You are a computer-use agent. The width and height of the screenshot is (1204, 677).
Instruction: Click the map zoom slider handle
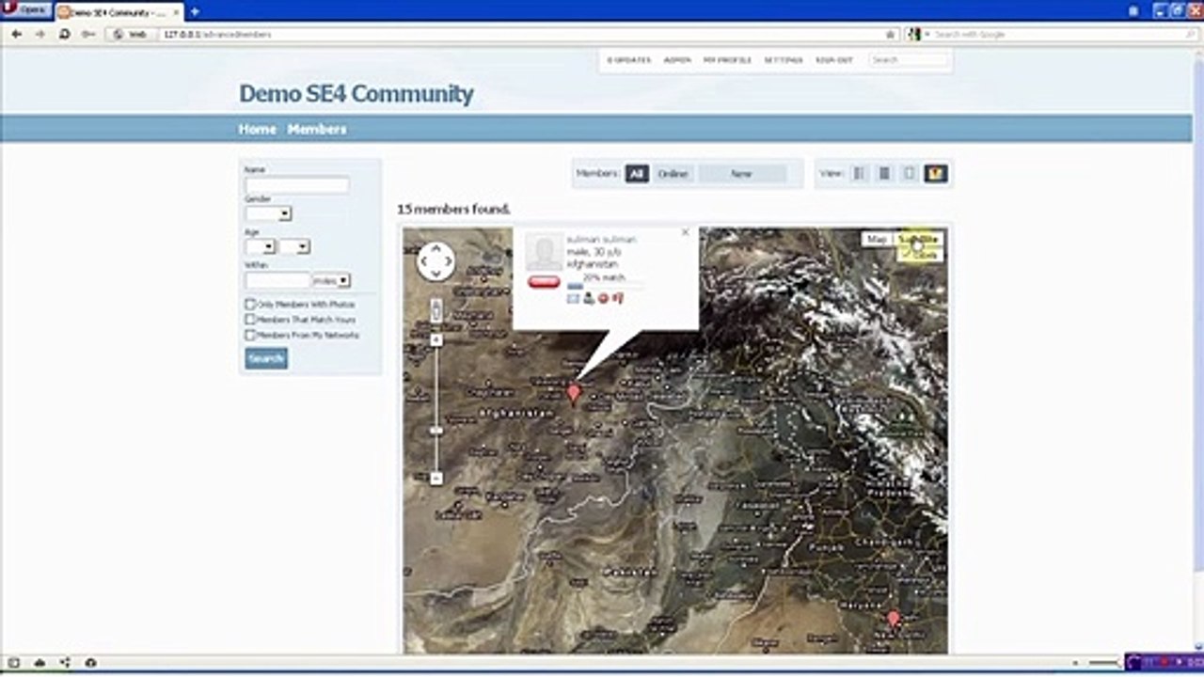click(x=436, y=430)
